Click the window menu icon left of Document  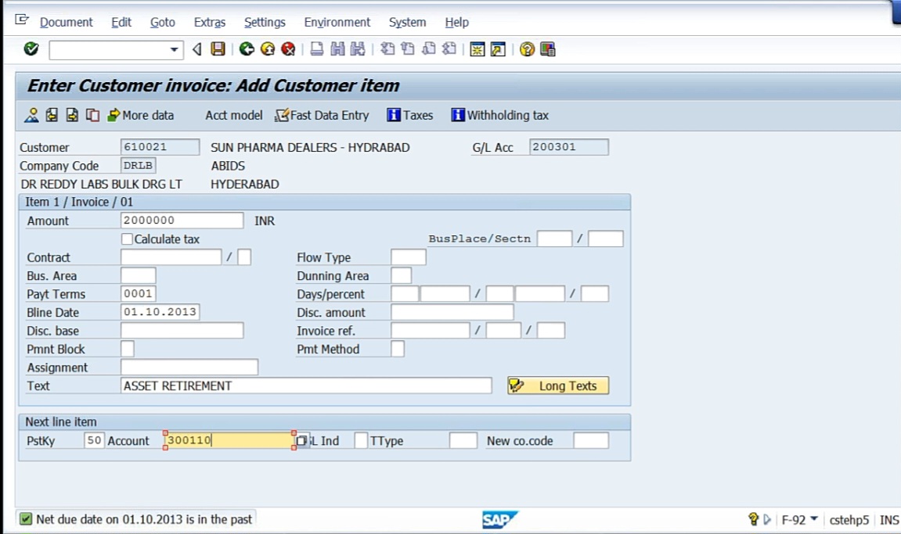(x=22, y=20)
